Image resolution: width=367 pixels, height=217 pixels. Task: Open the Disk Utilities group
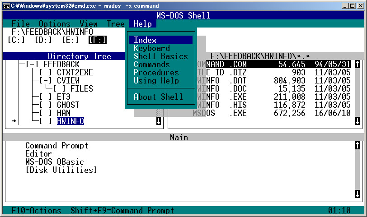[x=61, y=170]
